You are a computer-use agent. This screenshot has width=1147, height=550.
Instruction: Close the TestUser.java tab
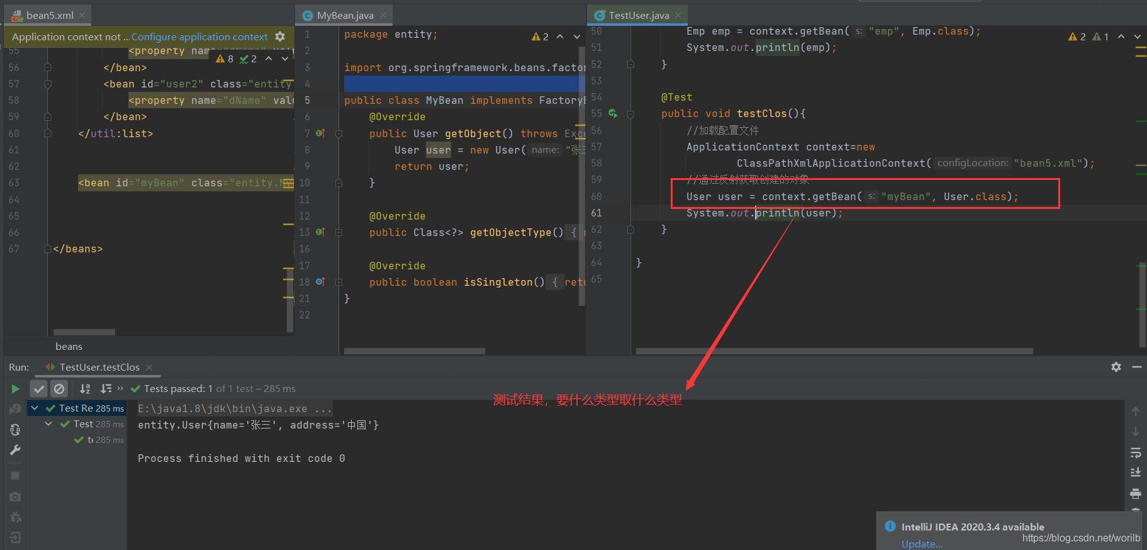pos(678,15)
